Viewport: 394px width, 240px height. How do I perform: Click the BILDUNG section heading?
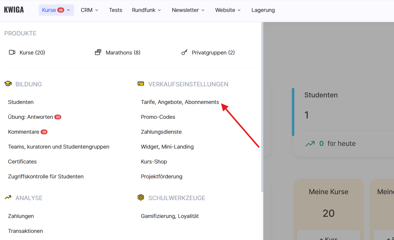29,84
